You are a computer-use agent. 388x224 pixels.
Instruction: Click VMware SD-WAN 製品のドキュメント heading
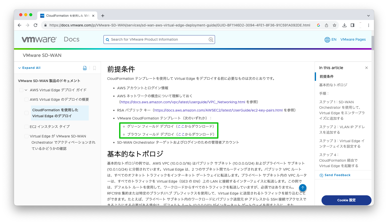tap(49, 81)
